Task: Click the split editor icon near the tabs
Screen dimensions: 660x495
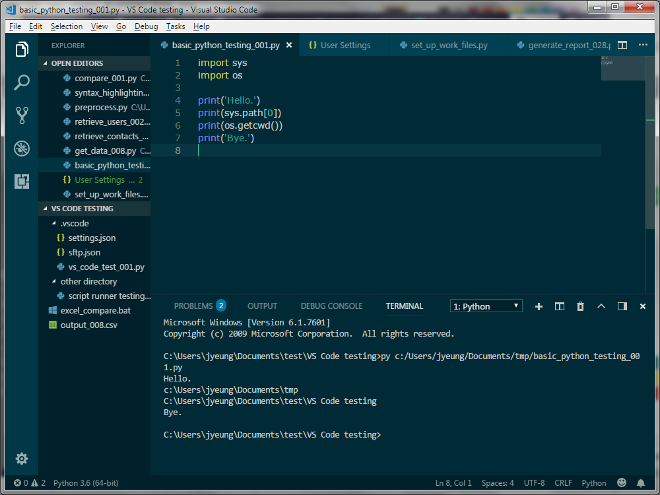Action: click(622, 46)
